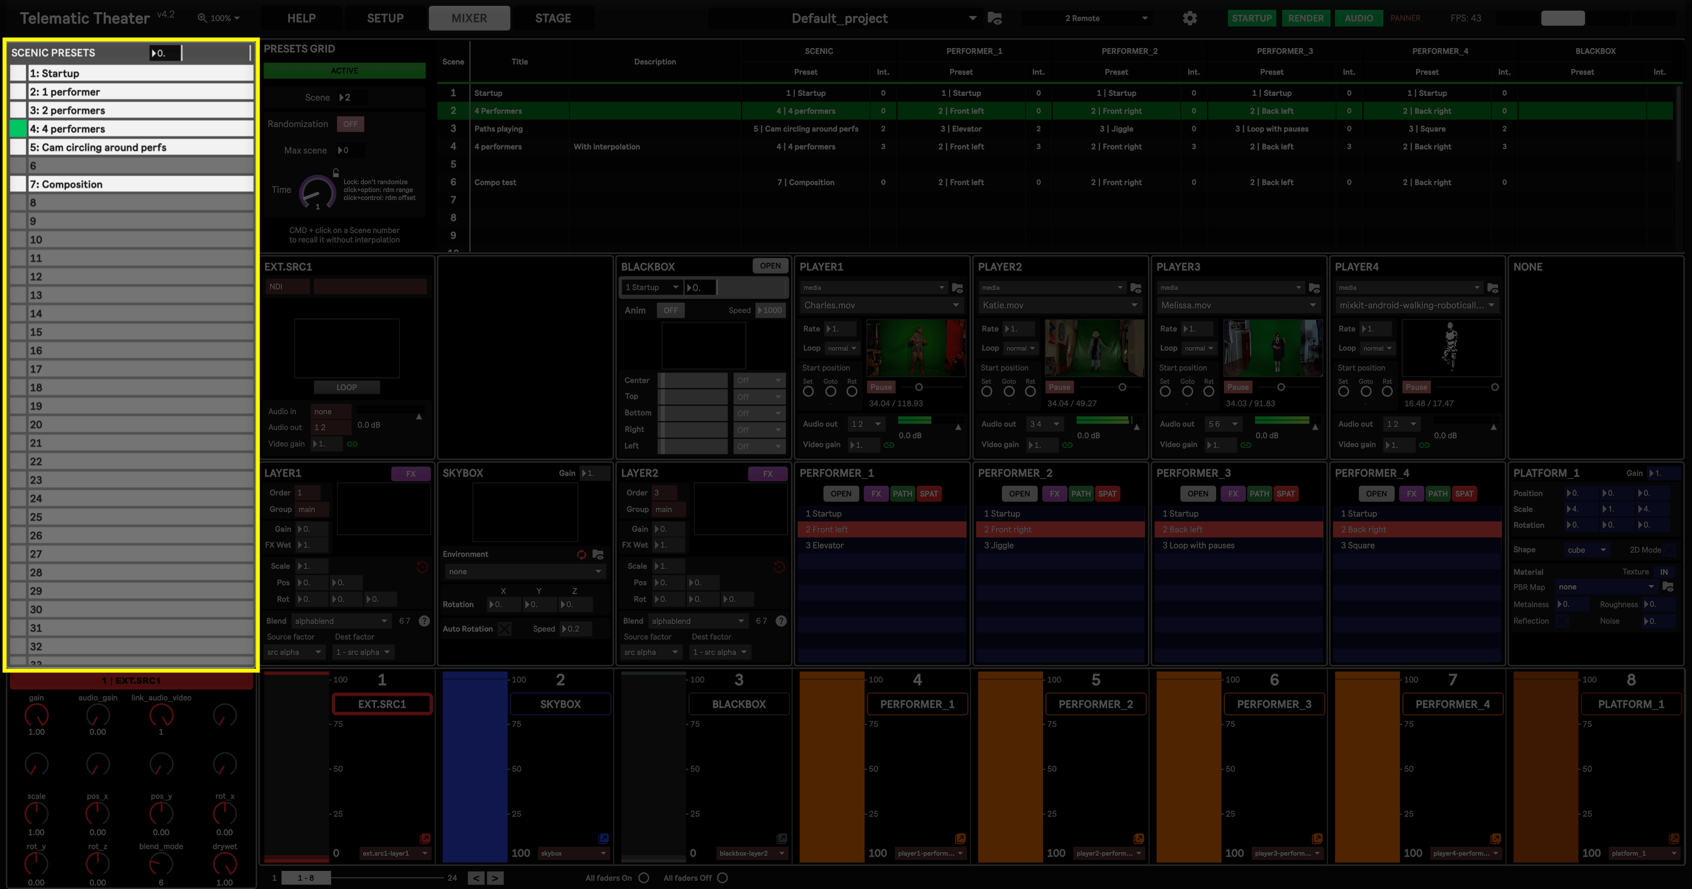Click the LAYER1 transform reset icon
This screenshot has height=889, width=1692.
422,566
